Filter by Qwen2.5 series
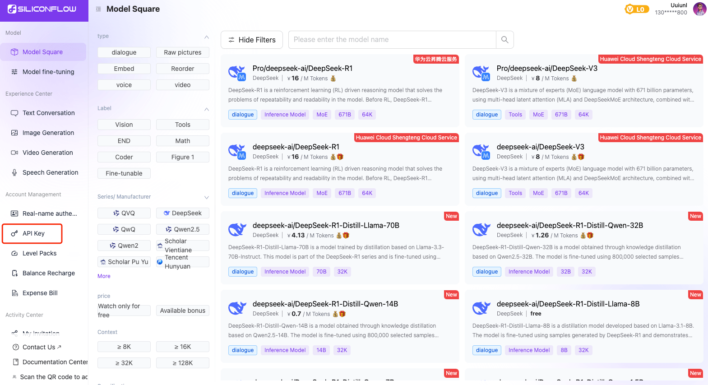 click(183, 229)
